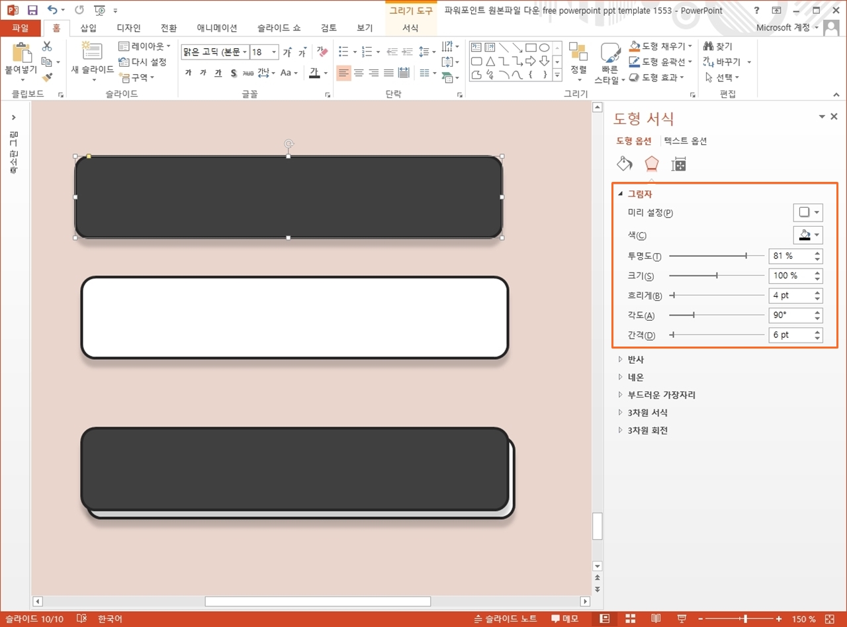Toggle underline formatting

(x=218, y=73)
